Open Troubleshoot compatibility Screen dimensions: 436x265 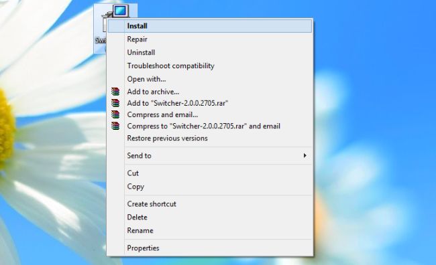(210, 66)
